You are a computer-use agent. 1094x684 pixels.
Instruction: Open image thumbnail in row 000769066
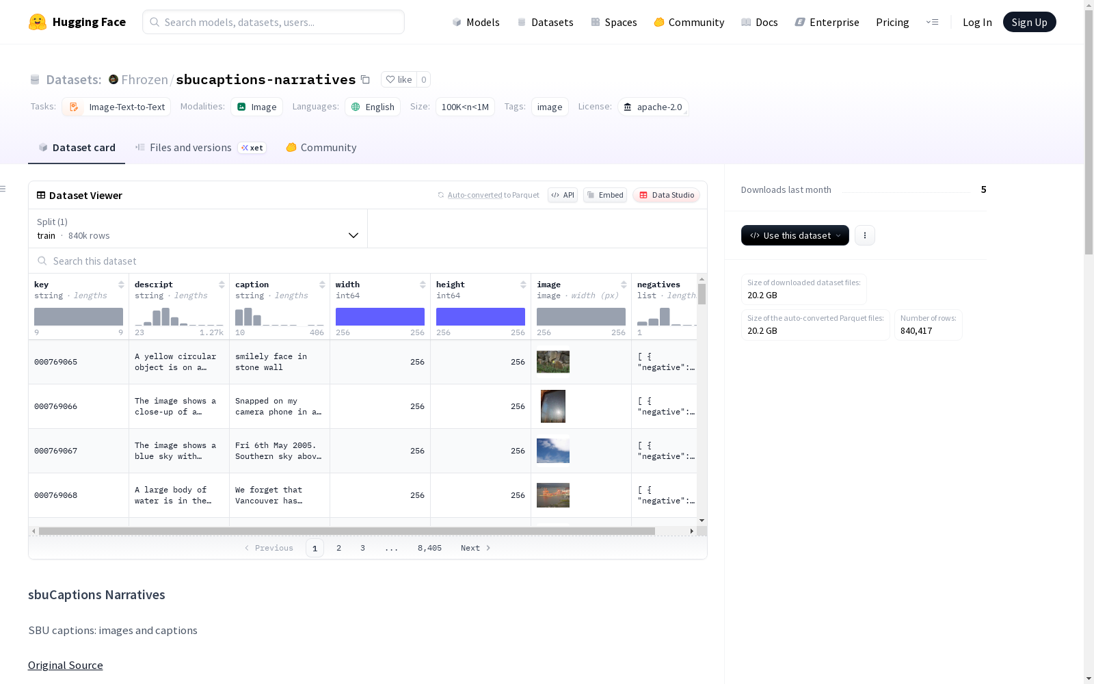click(553, 406)
